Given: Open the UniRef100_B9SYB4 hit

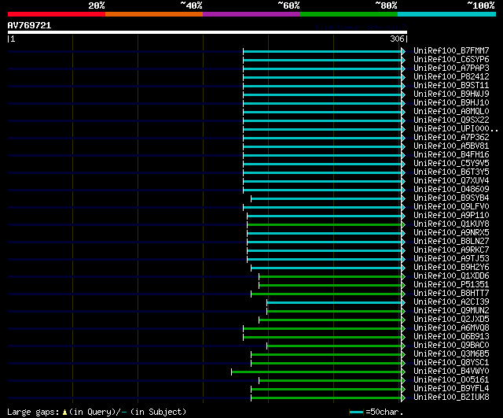Looking at the screenshot, I should [451, 198].
